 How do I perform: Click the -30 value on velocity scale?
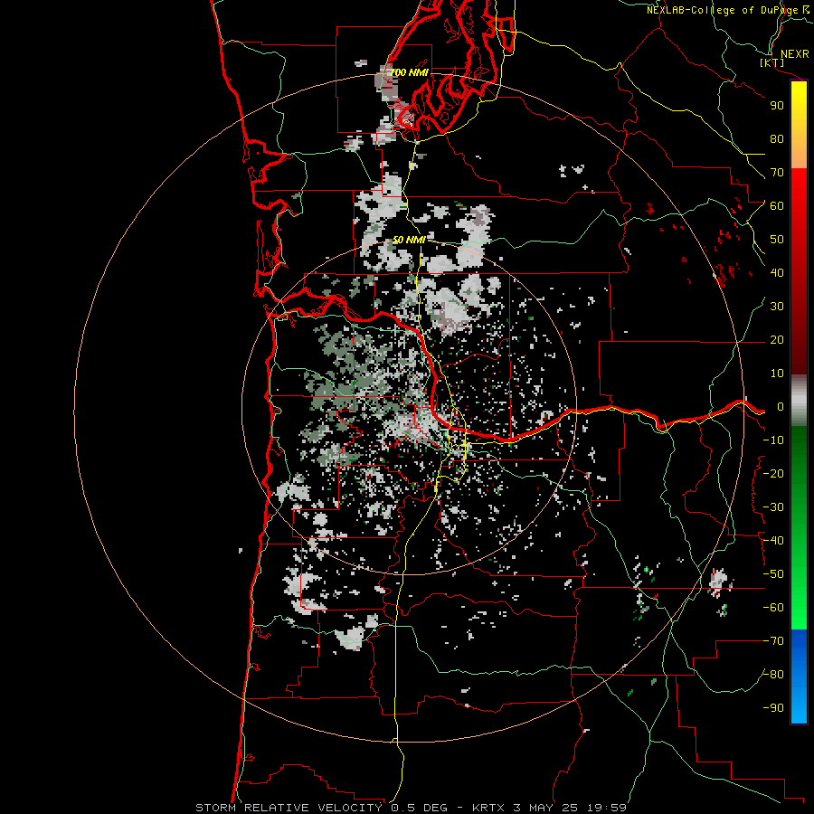(773, 507)
